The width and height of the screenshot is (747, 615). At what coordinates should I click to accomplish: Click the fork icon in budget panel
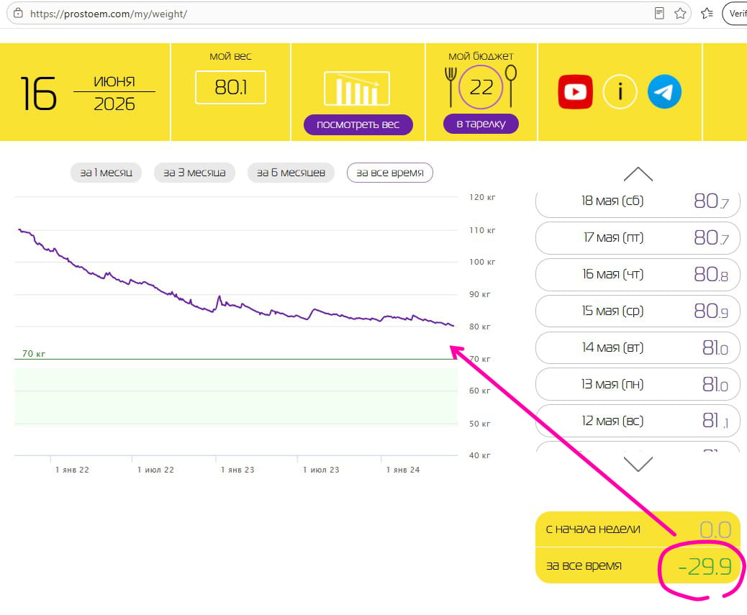coord(451,86)
